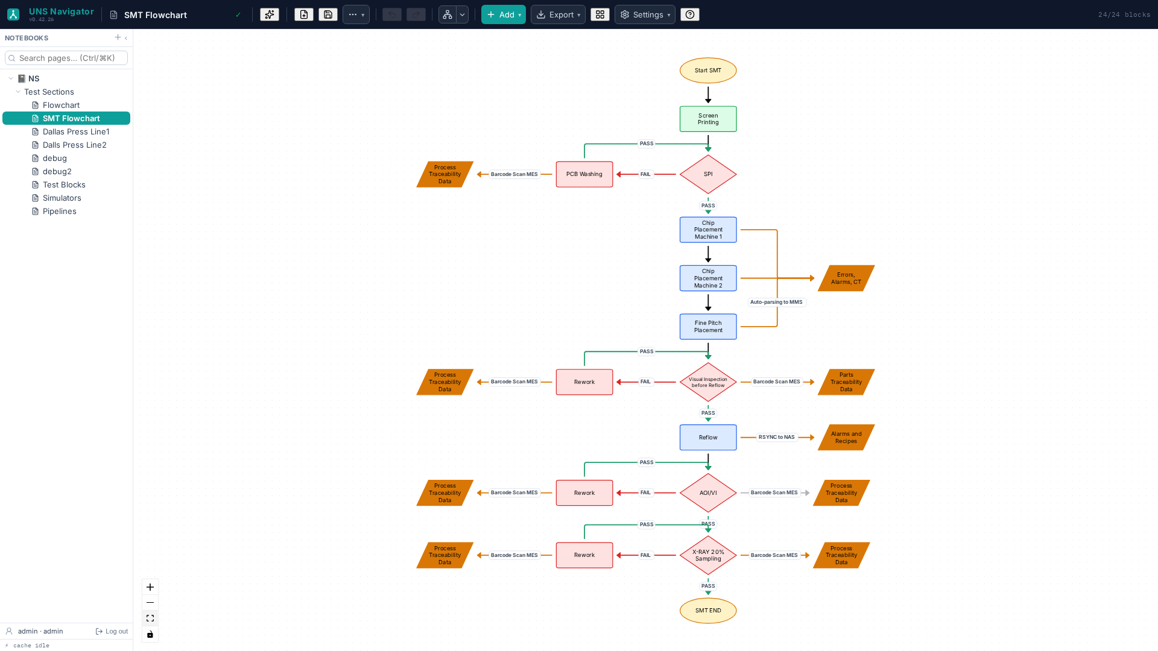
Task: Open the Dalls Press Line2 page
Action: 74,145
